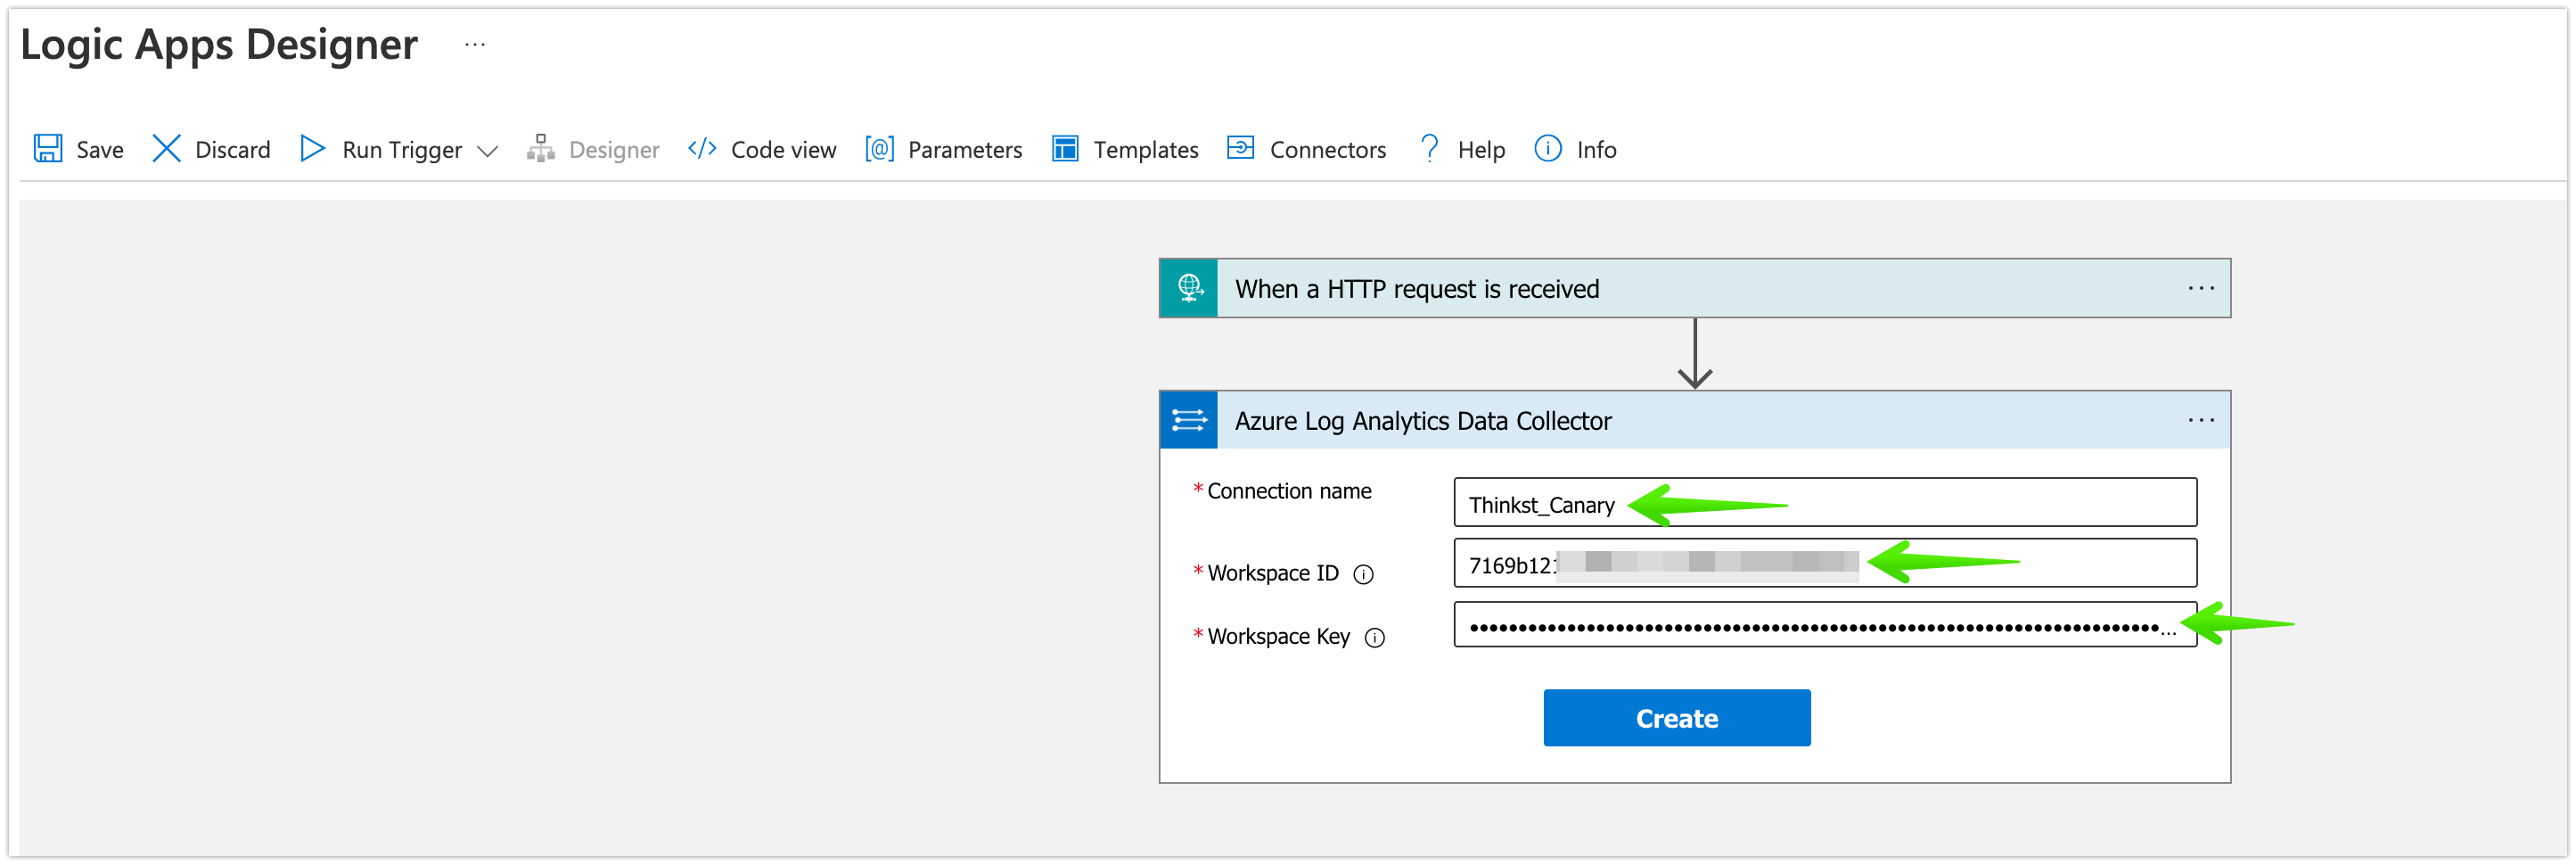Image resolution: width=2576 pixels, height=865 pixels.
Task: Click the Workspace ID info icon
Action: [x=1363, y=574]
